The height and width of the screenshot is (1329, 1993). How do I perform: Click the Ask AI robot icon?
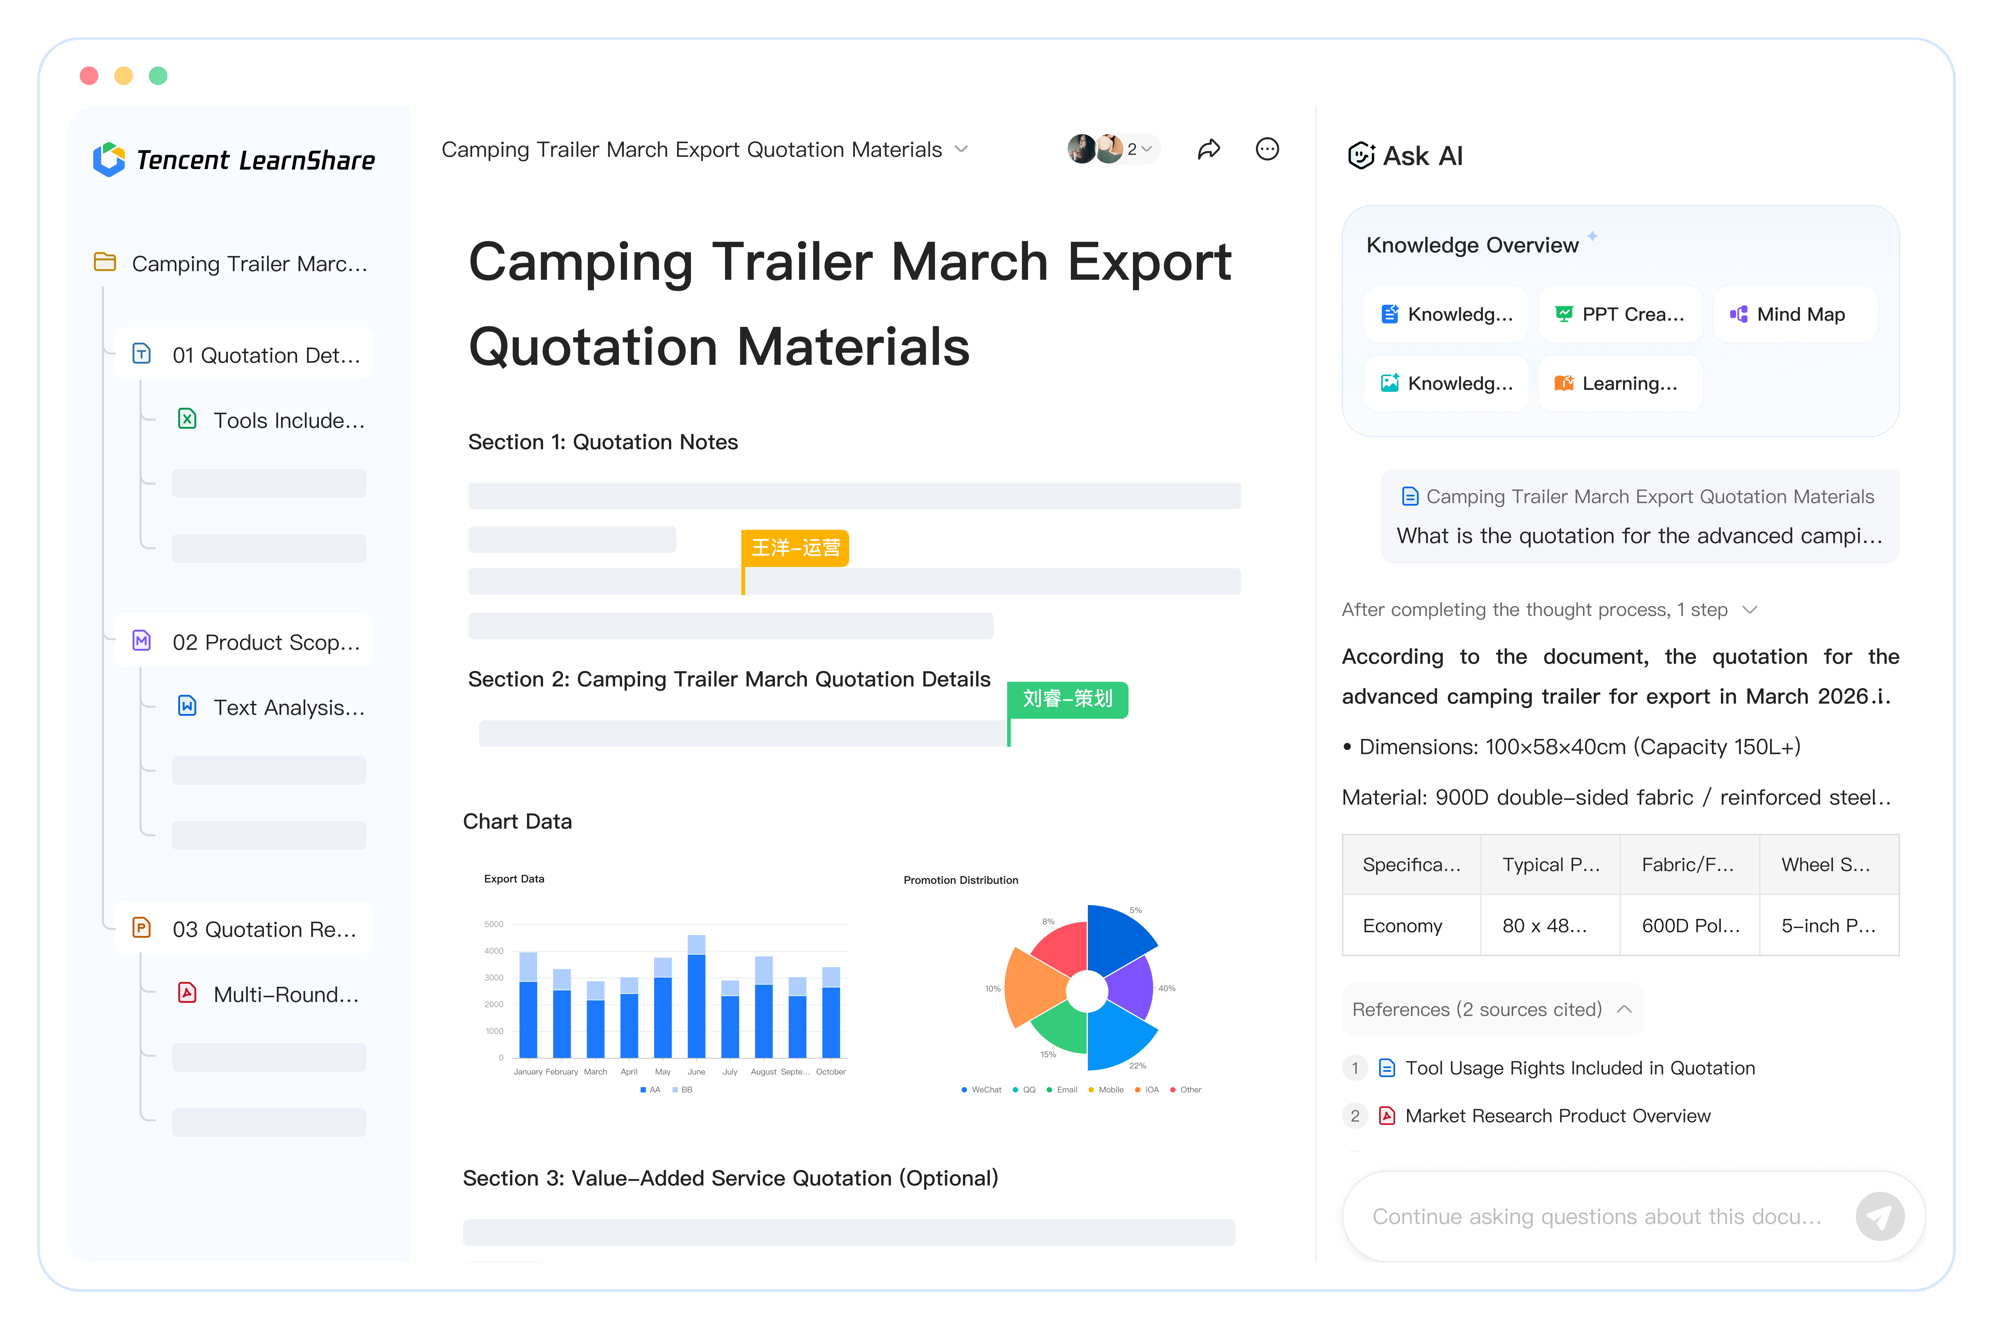1361,156
